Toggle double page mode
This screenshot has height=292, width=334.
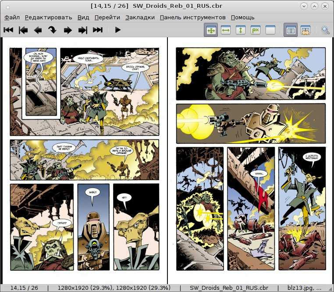coord(291,30)
